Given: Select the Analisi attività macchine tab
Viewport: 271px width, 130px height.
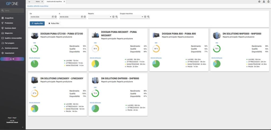Looking at the screenshot, I should [54, 2].
